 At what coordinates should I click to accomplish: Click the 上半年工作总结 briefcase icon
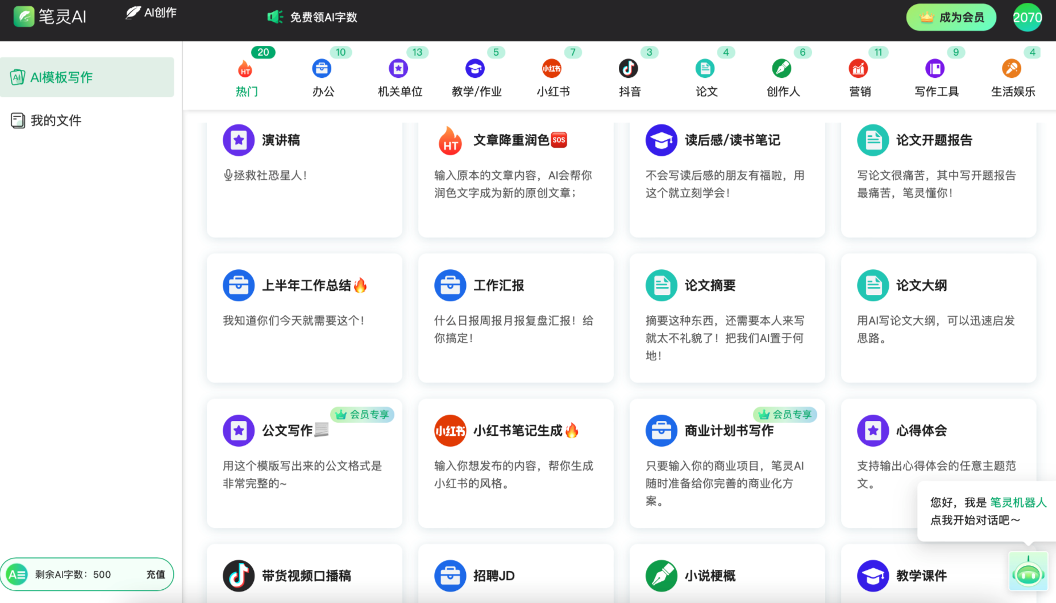tap(239, 285)
